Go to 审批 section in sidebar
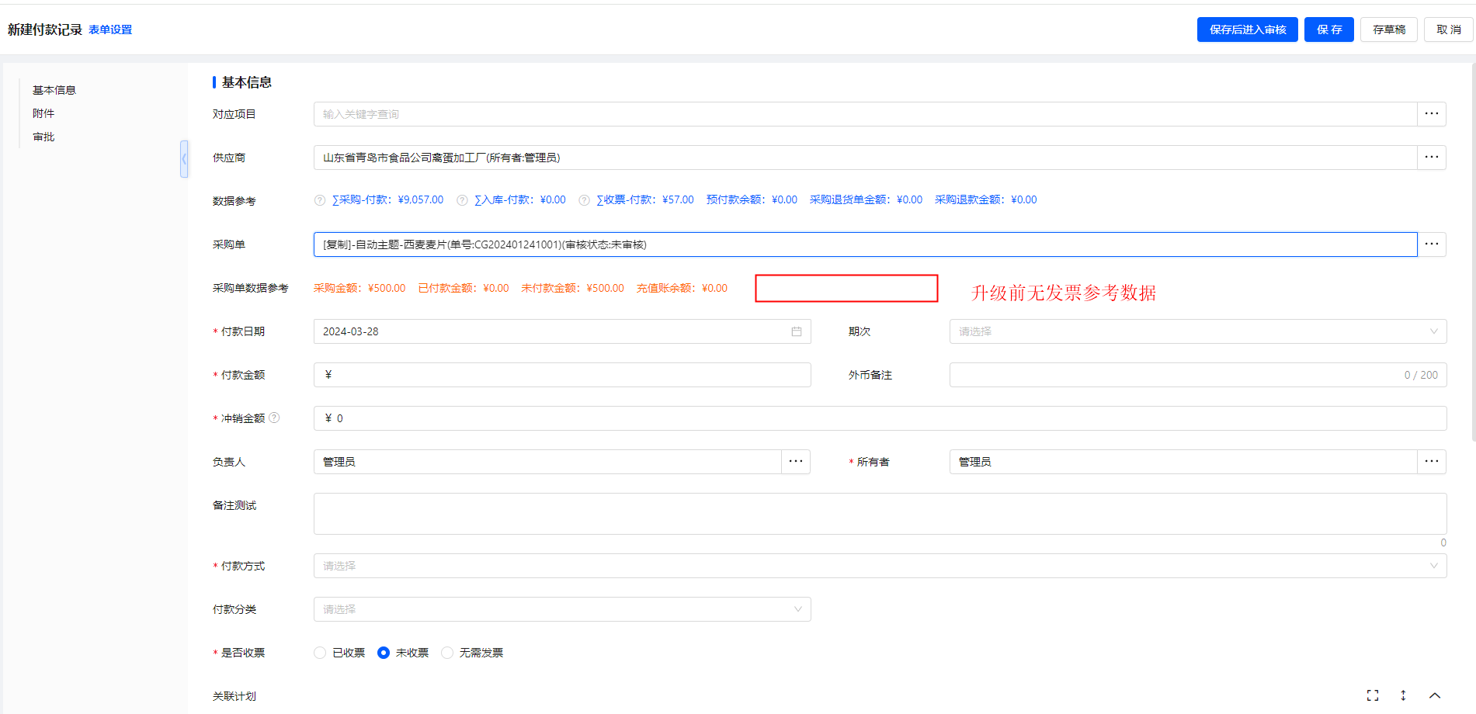 pyautogui.click(x=43, y=137)
